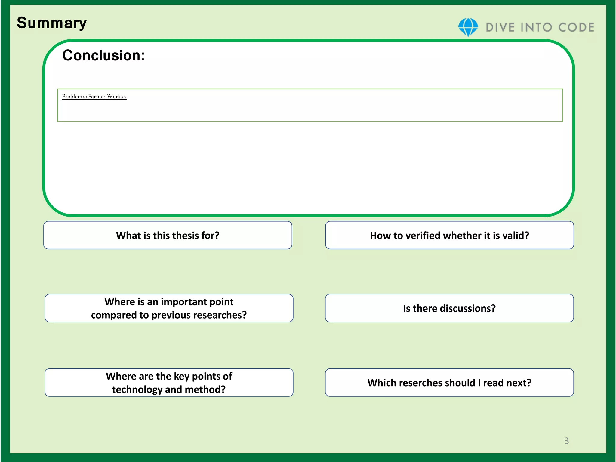Click inside the green-bordered text box
The height and width of the screenshot is (462, 616).
(x=310, y=108)
